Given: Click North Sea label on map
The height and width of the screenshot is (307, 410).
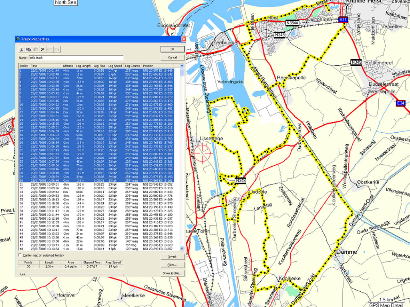Looking at the screenshot, I should tap(66, 2).
